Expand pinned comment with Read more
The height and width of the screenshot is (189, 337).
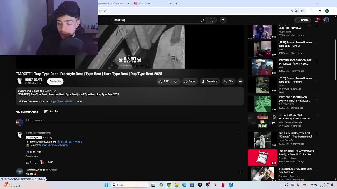32,156
